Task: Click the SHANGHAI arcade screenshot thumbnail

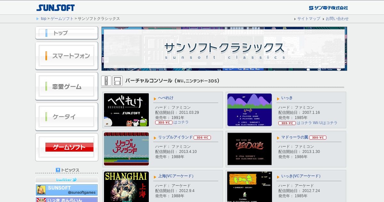Action: (126, 187)
